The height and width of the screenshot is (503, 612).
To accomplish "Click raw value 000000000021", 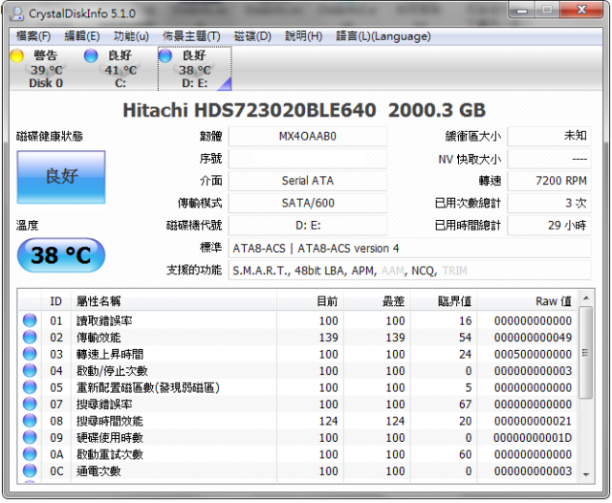I will pos(533,421).
